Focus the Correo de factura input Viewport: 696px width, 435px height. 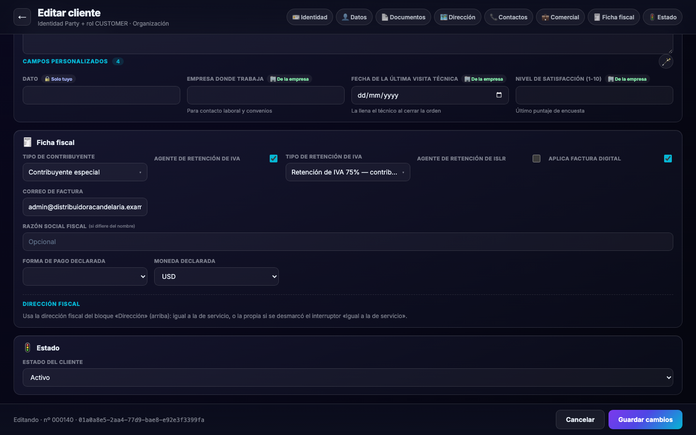[x=85, y=207]
